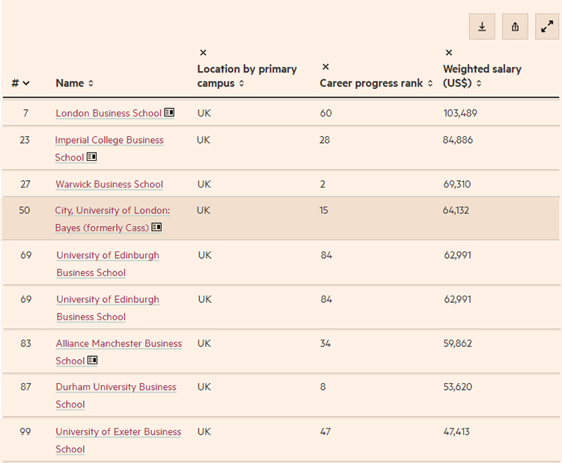Open Durham University Business School link
This screenshot has width=562, height=463.
point(115,387)
